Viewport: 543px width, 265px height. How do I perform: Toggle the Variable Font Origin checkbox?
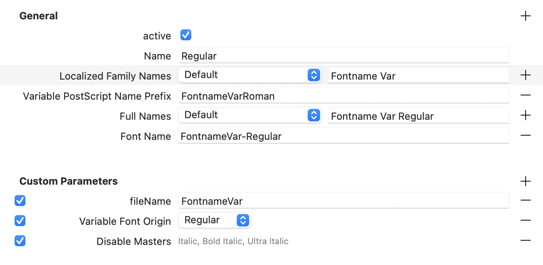pos(20,221)
